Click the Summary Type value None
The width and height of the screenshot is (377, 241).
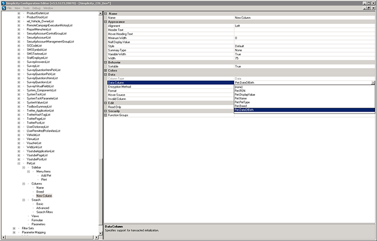pyautogui.click(x=305, y=50)
